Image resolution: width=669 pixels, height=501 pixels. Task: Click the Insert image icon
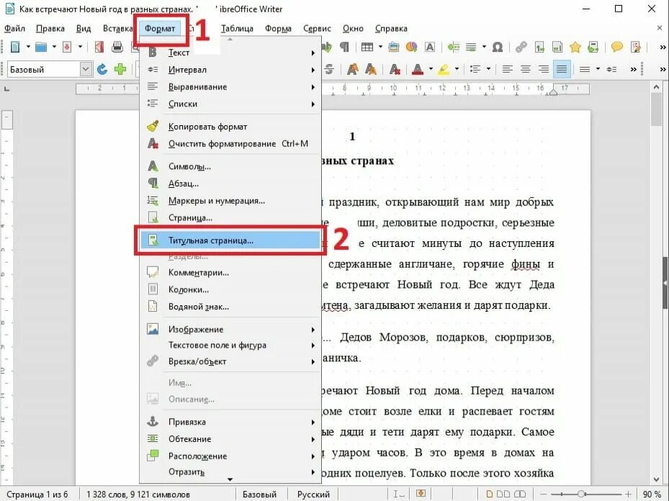pos(394,47)
